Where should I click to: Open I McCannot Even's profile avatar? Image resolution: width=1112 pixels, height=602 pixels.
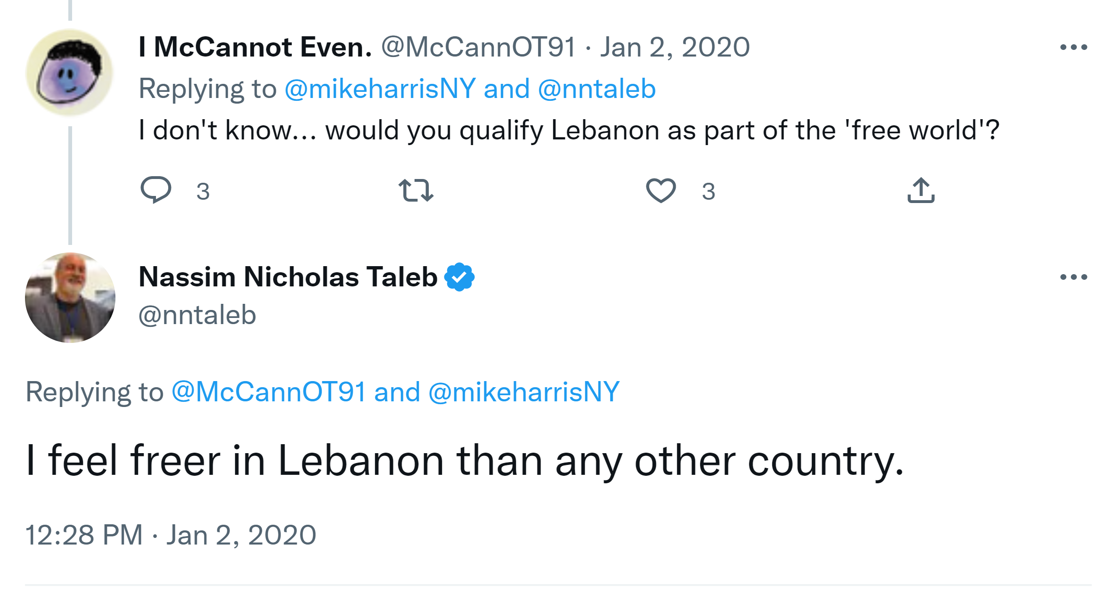70,73
